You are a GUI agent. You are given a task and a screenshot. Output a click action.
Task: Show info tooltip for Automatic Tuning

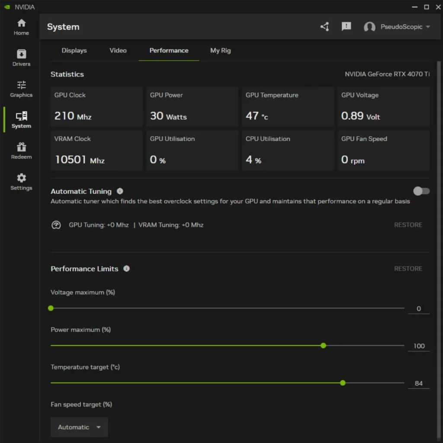point(120,191)
